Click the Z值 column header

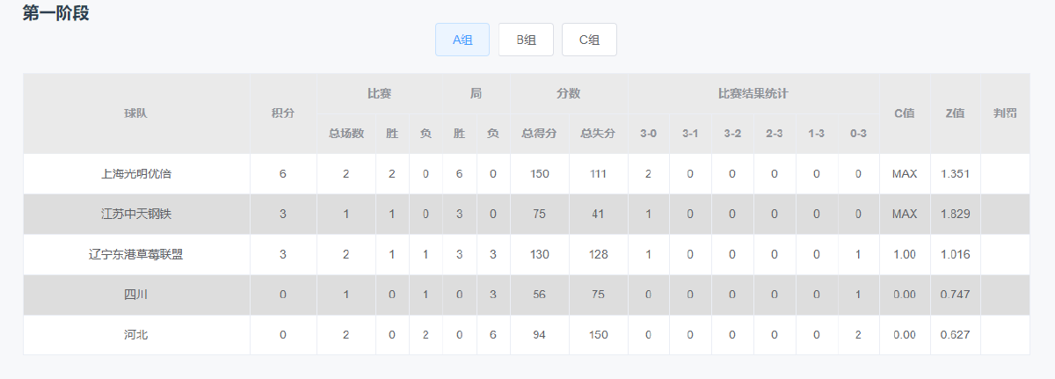(955, 113)
